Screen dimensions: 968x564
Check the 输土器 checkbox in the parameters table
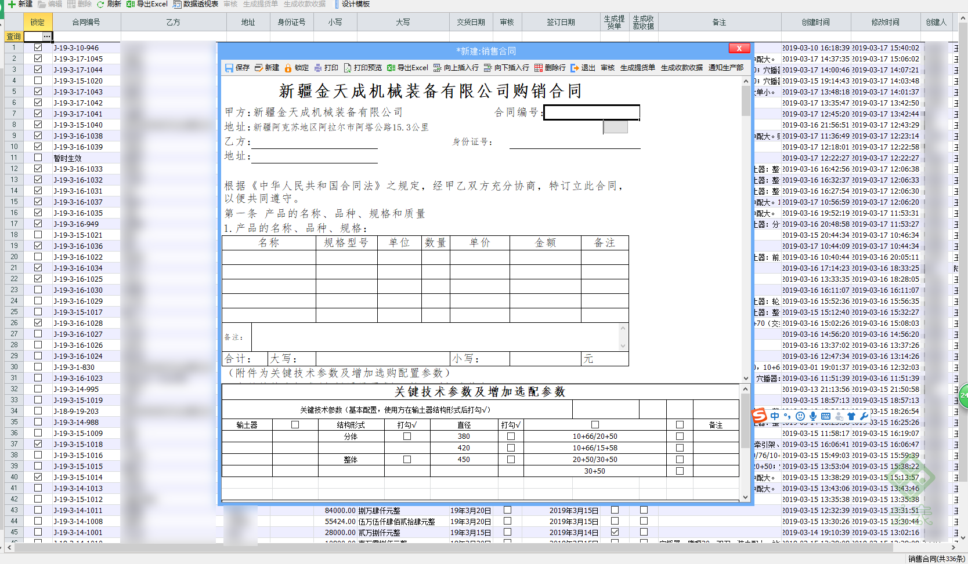pyautogui.click(x=295, y=425)
